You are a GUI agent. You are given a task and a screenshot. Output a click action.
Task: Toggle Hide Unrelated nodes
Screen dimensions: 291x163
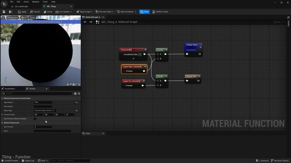[x=125, y=12]
